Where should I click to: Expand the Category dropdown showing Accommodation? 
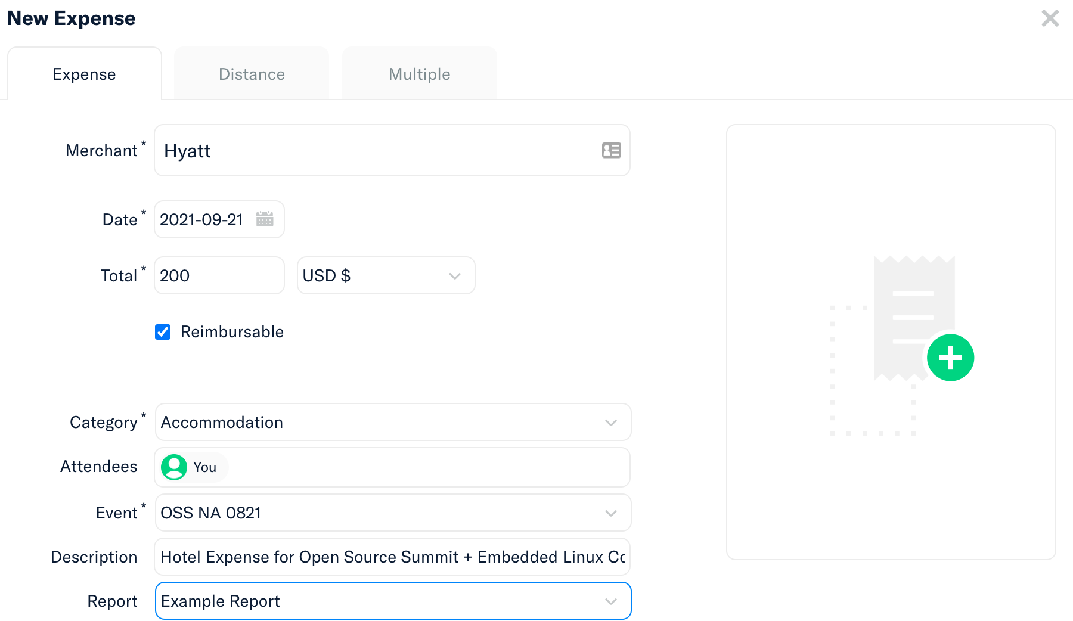392,423
